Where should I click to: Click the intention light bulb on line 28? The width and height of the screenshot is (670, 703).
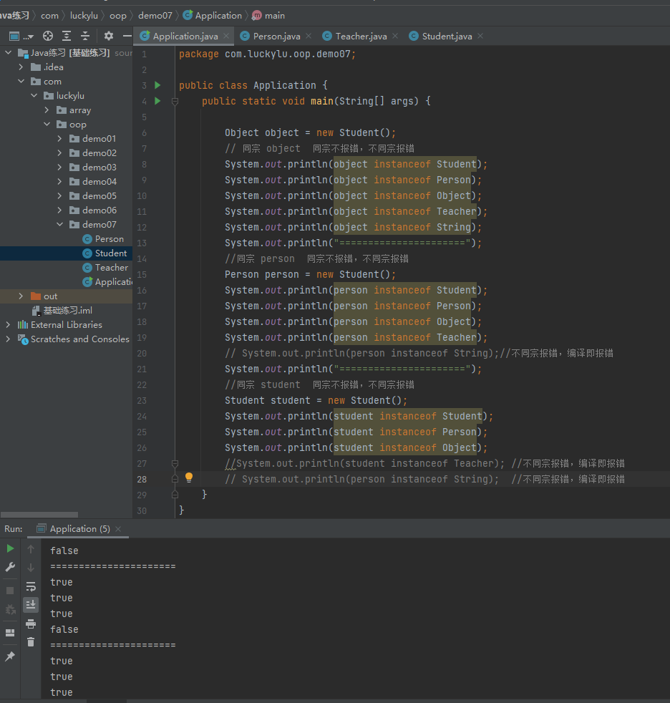(x=189, y=477)
